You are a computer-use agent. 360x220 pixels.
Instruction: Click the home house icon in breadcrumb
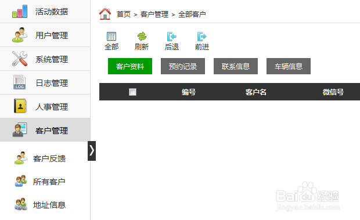pos(105,14)
